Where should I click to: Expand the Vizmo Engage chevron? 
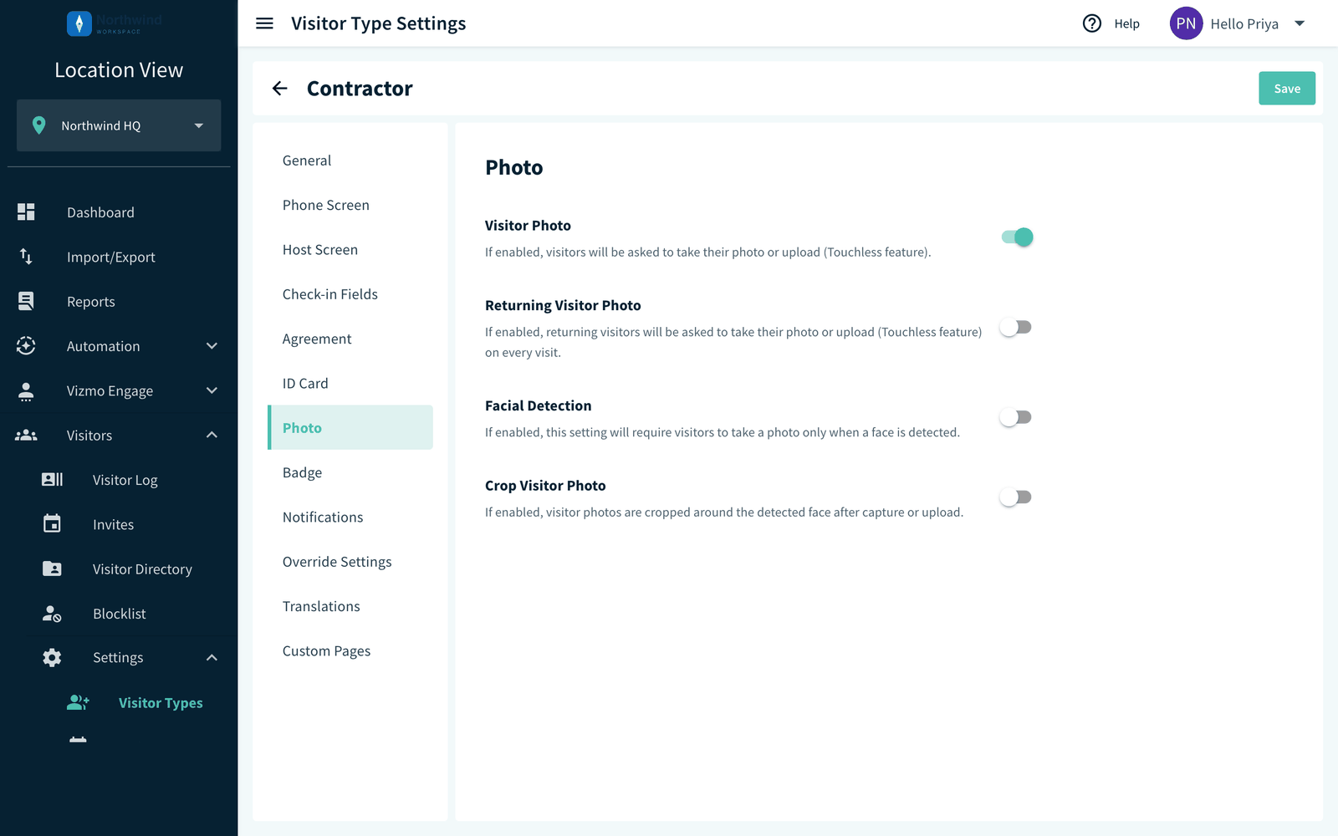pyautogui.click(x=212, y=390)
